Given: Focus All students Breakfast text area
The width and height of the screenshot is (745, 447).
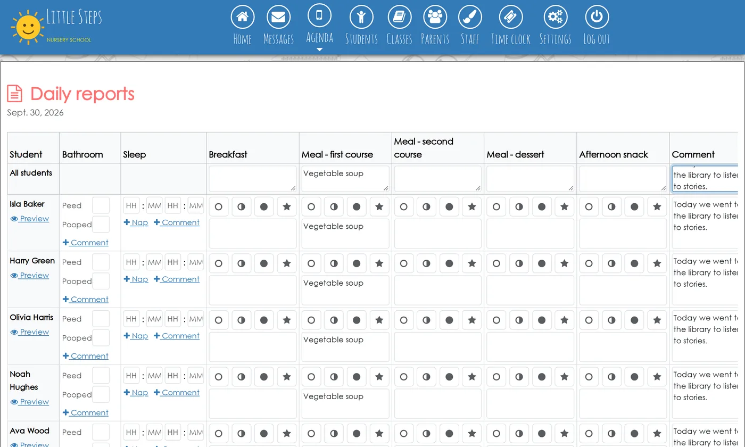Looking at the screenshot, I should point(253,179).
